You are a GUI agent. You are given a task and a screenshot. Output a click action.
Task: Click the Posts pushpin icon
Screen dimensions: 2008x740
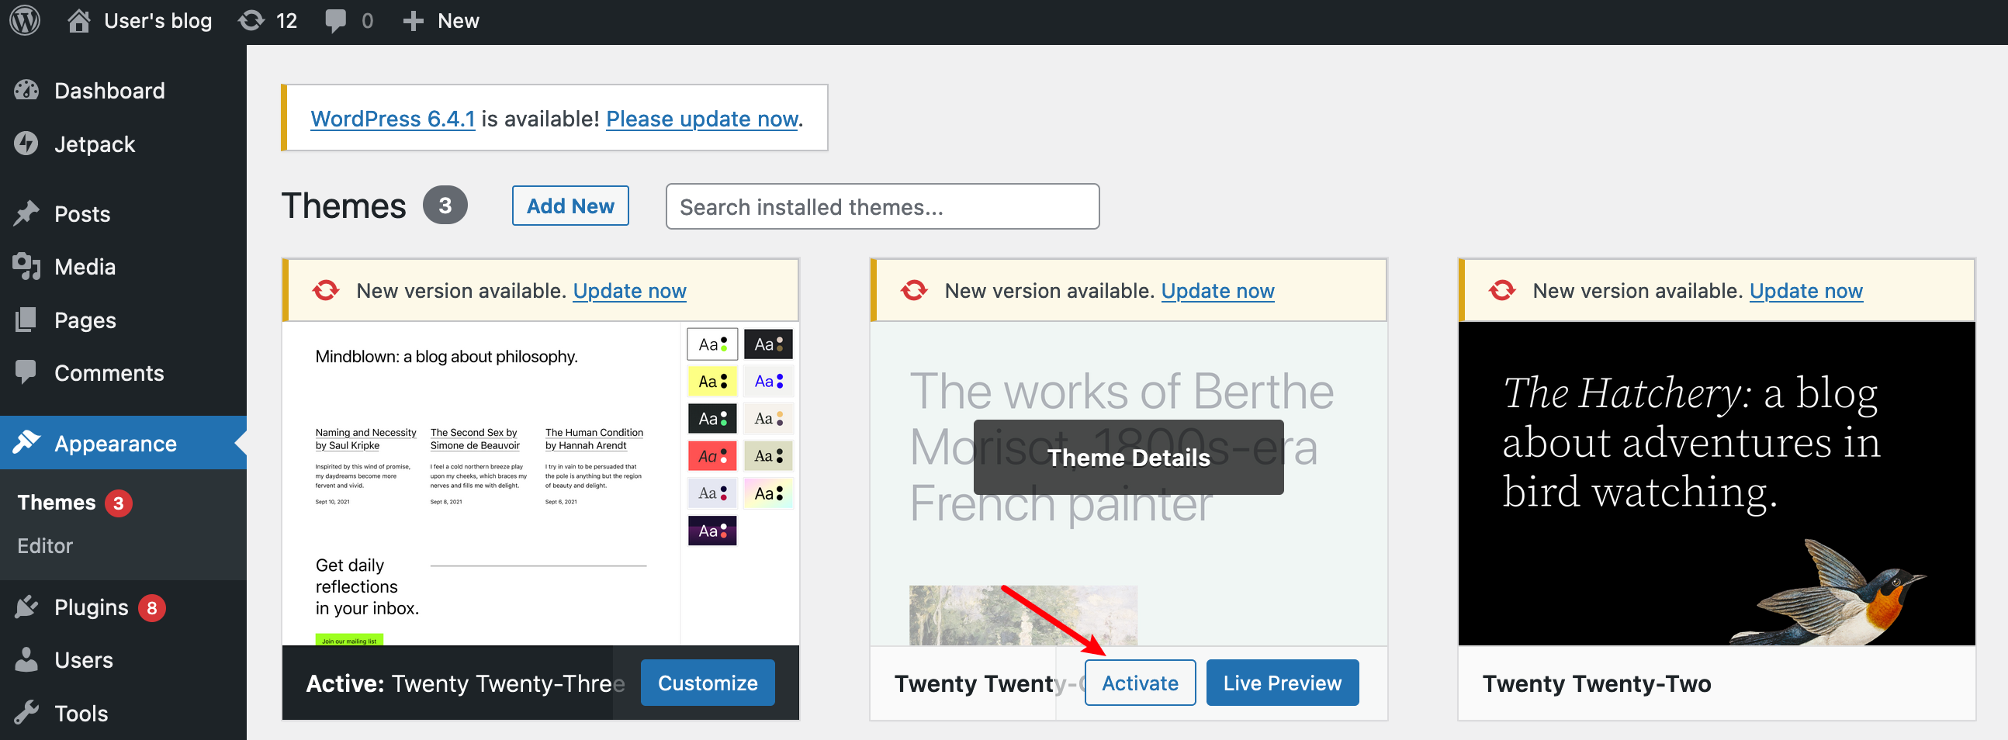[x=26, y=213]
